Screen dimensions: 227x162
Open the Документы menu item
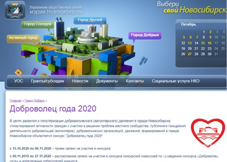pyautogui.click(x=107, y=81)
